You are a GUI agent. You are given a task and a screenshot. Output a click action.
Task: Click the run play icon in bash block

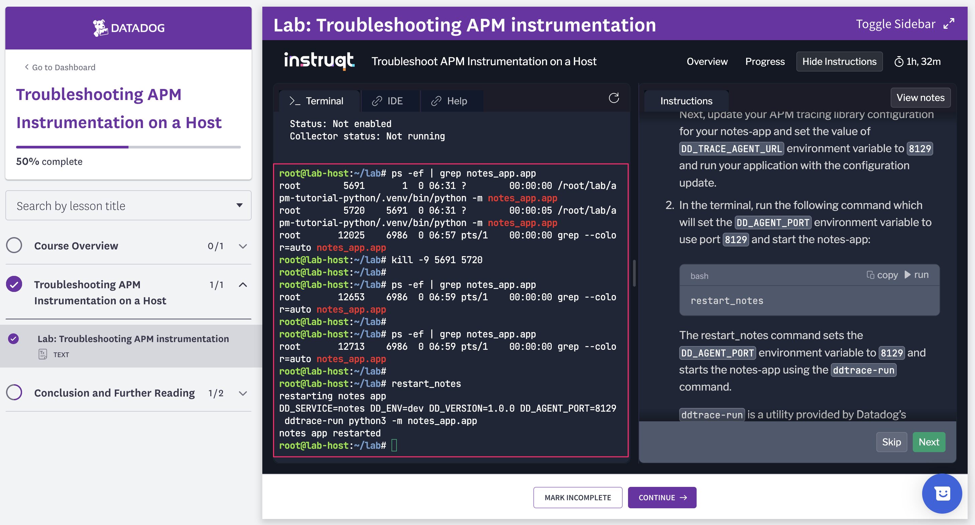tap(907, 275)
